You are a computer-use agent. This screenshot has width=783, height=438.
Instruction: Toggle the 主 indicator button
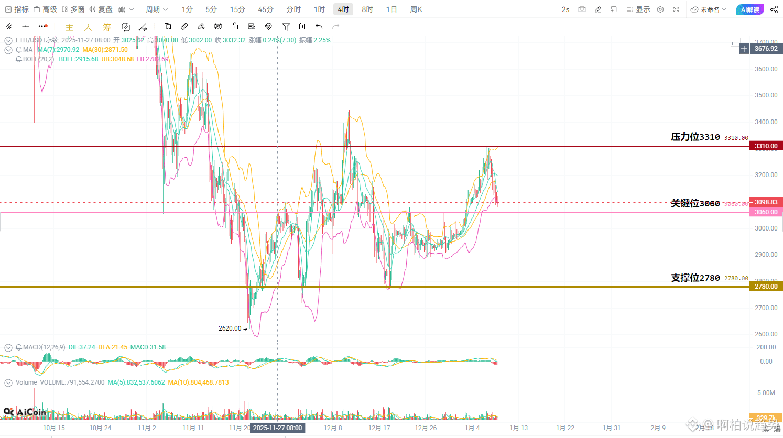69,27
